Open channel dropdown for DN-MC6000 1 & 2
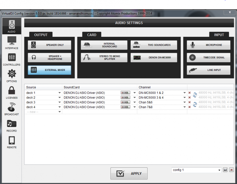Image resolution: width=237 pixels, height=184 pixels. coord(185,93)
